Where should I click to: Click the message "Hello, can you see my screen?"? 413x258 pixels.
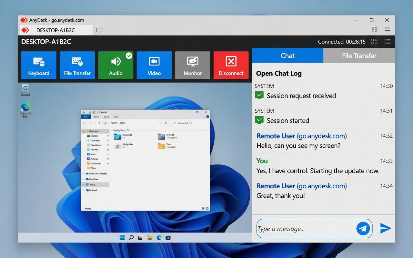[x=298, y=146]
